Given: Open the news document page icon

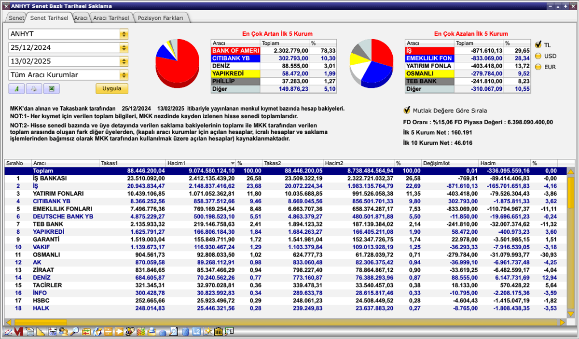Looking at the screenshot, I should click(30, 332).
